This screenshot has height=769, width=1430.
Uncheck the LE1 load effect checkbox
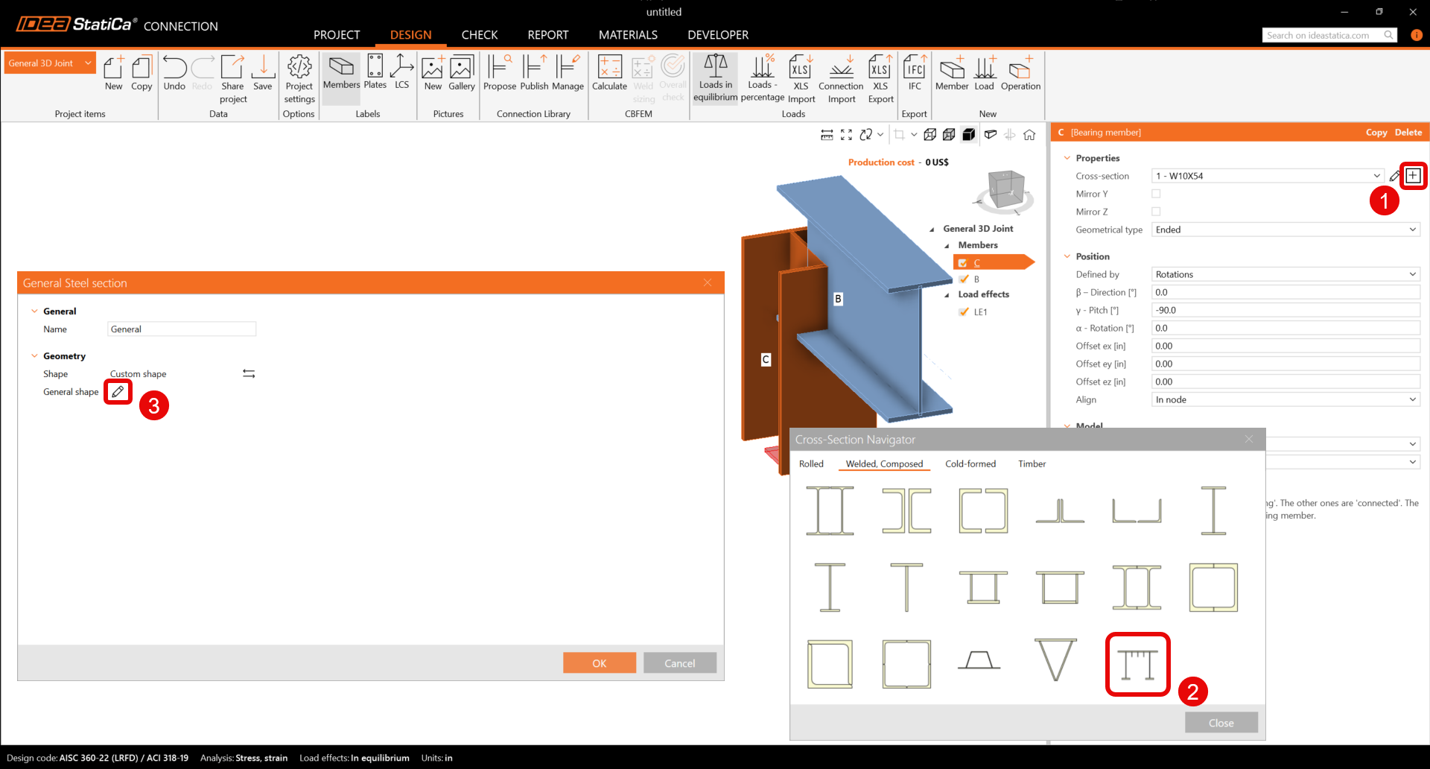tap(964, 312)
